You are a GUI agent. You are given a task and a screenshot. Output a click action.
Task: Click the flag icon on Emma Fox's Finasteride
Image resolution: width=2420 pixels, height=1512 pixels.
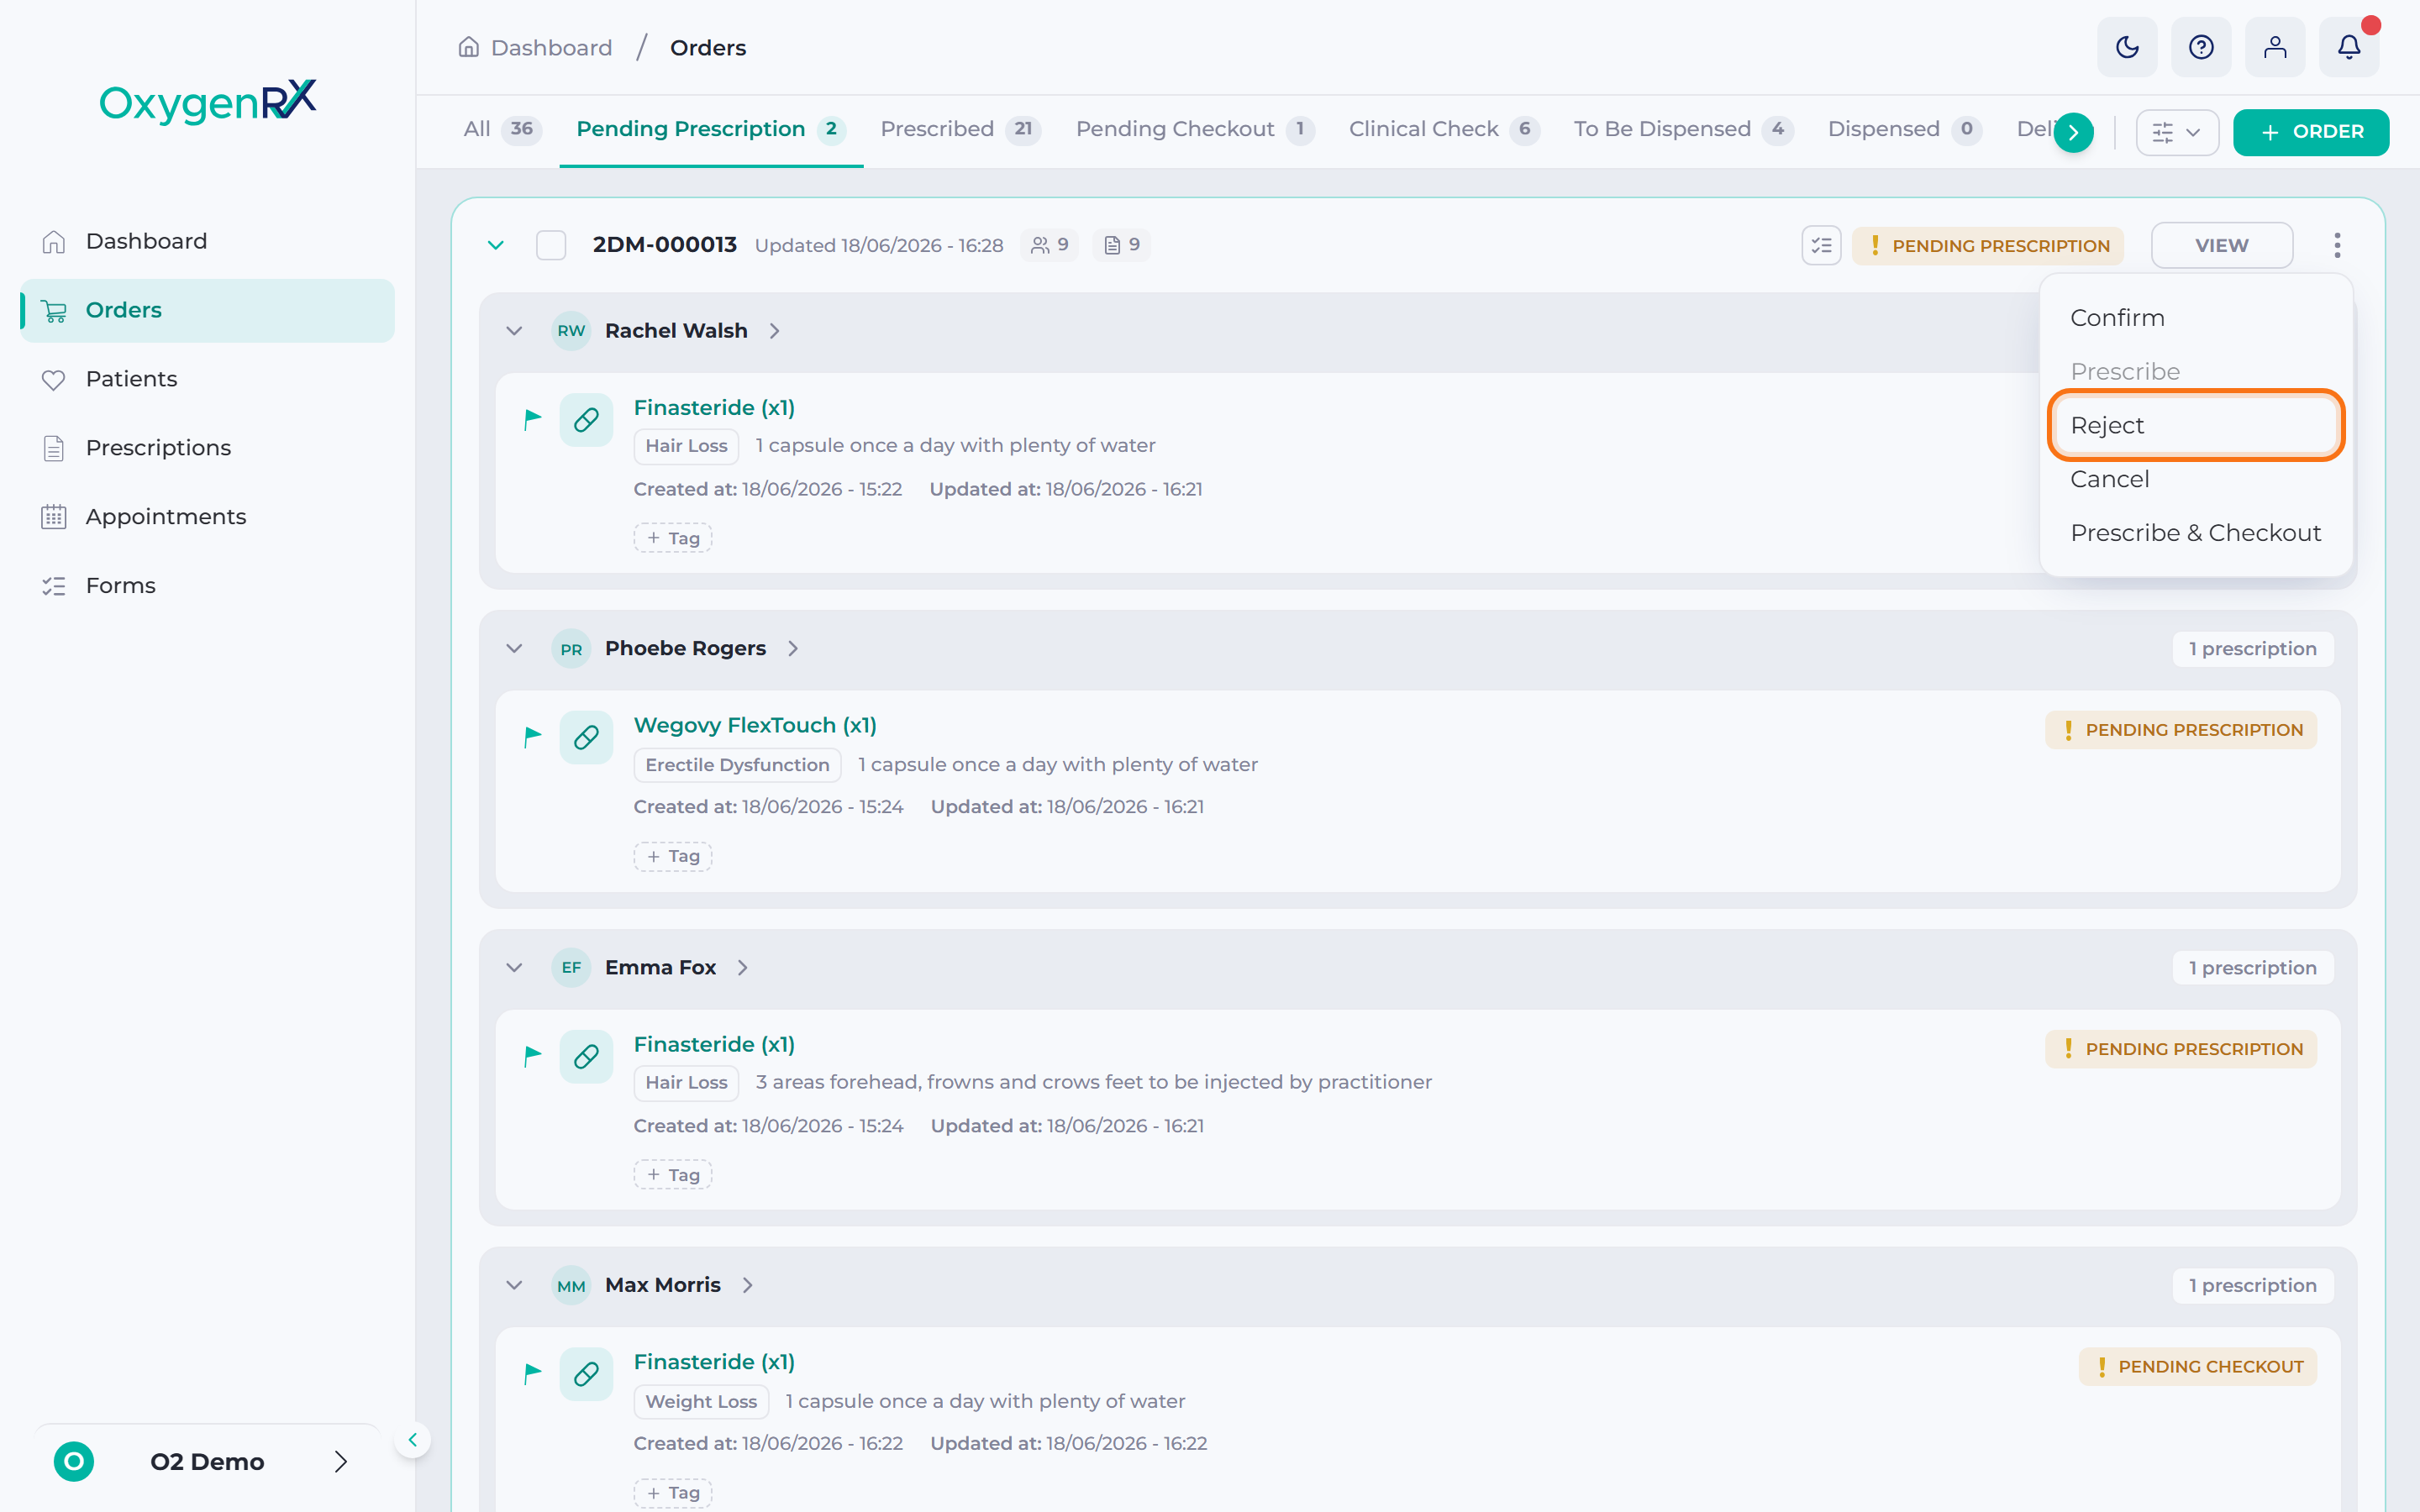532,1055
